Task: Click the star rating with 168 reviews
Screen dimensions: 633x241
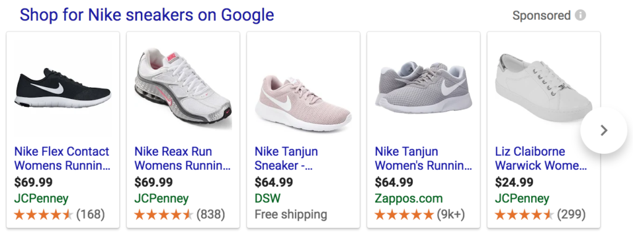Action: (x=59, y=214)
